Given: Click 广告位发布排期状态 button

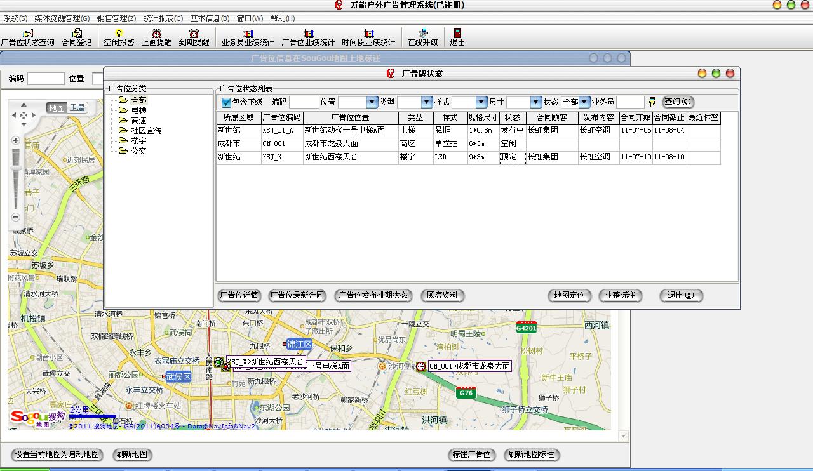Looking at the screenshot, I should (373, 295).
